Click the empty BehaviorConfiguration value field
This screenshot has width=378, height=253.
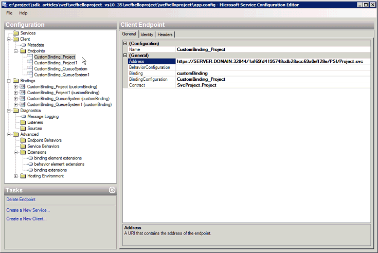pos(273,67)
